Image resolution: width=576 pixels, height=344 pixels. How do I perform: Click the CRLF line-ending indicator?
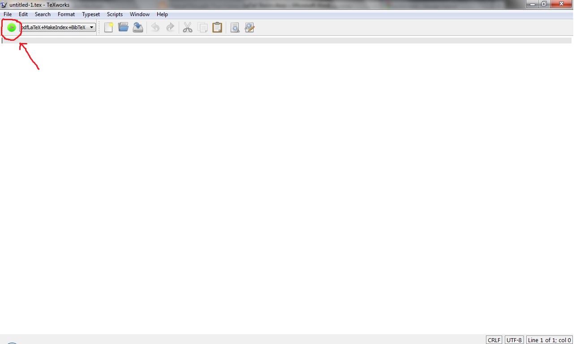coord(494,340)
